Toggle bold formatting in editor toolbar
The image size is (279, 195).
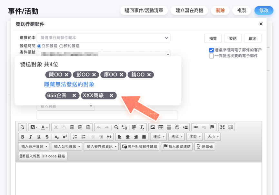click(23, 137)
